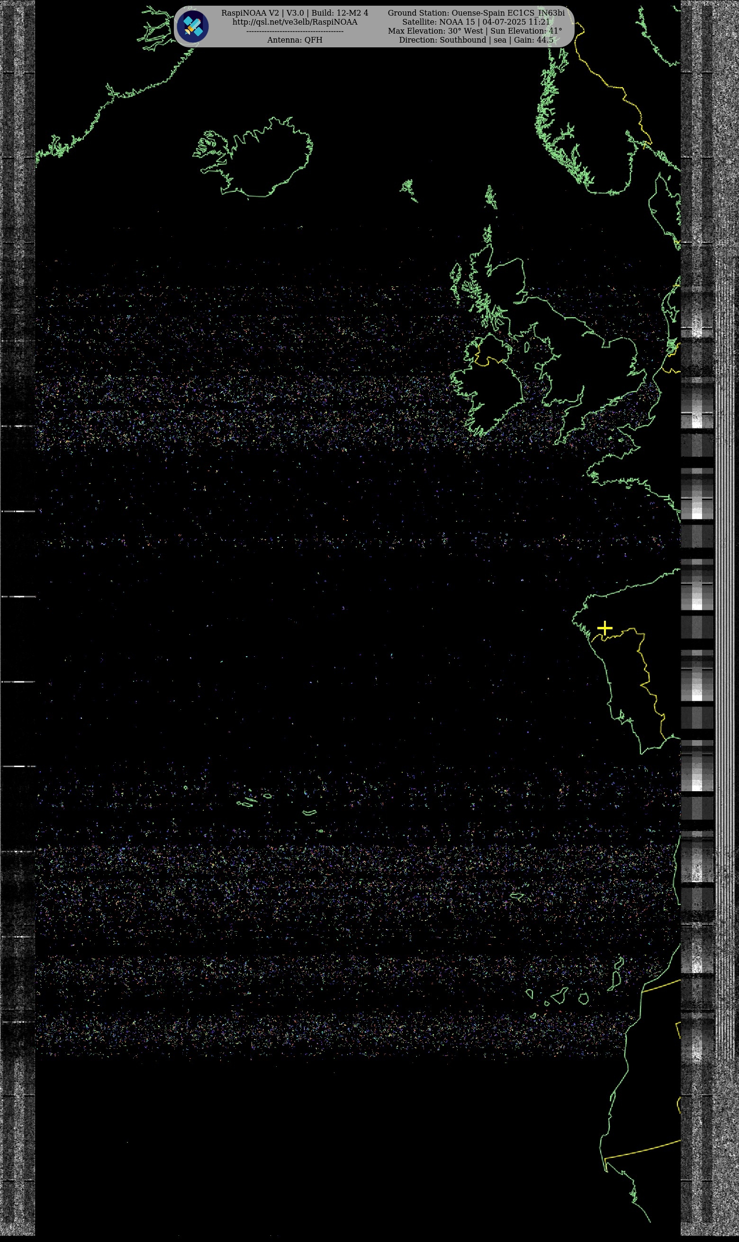
Task: Click the yellow cross ground station marker
Action: (604, 628)
